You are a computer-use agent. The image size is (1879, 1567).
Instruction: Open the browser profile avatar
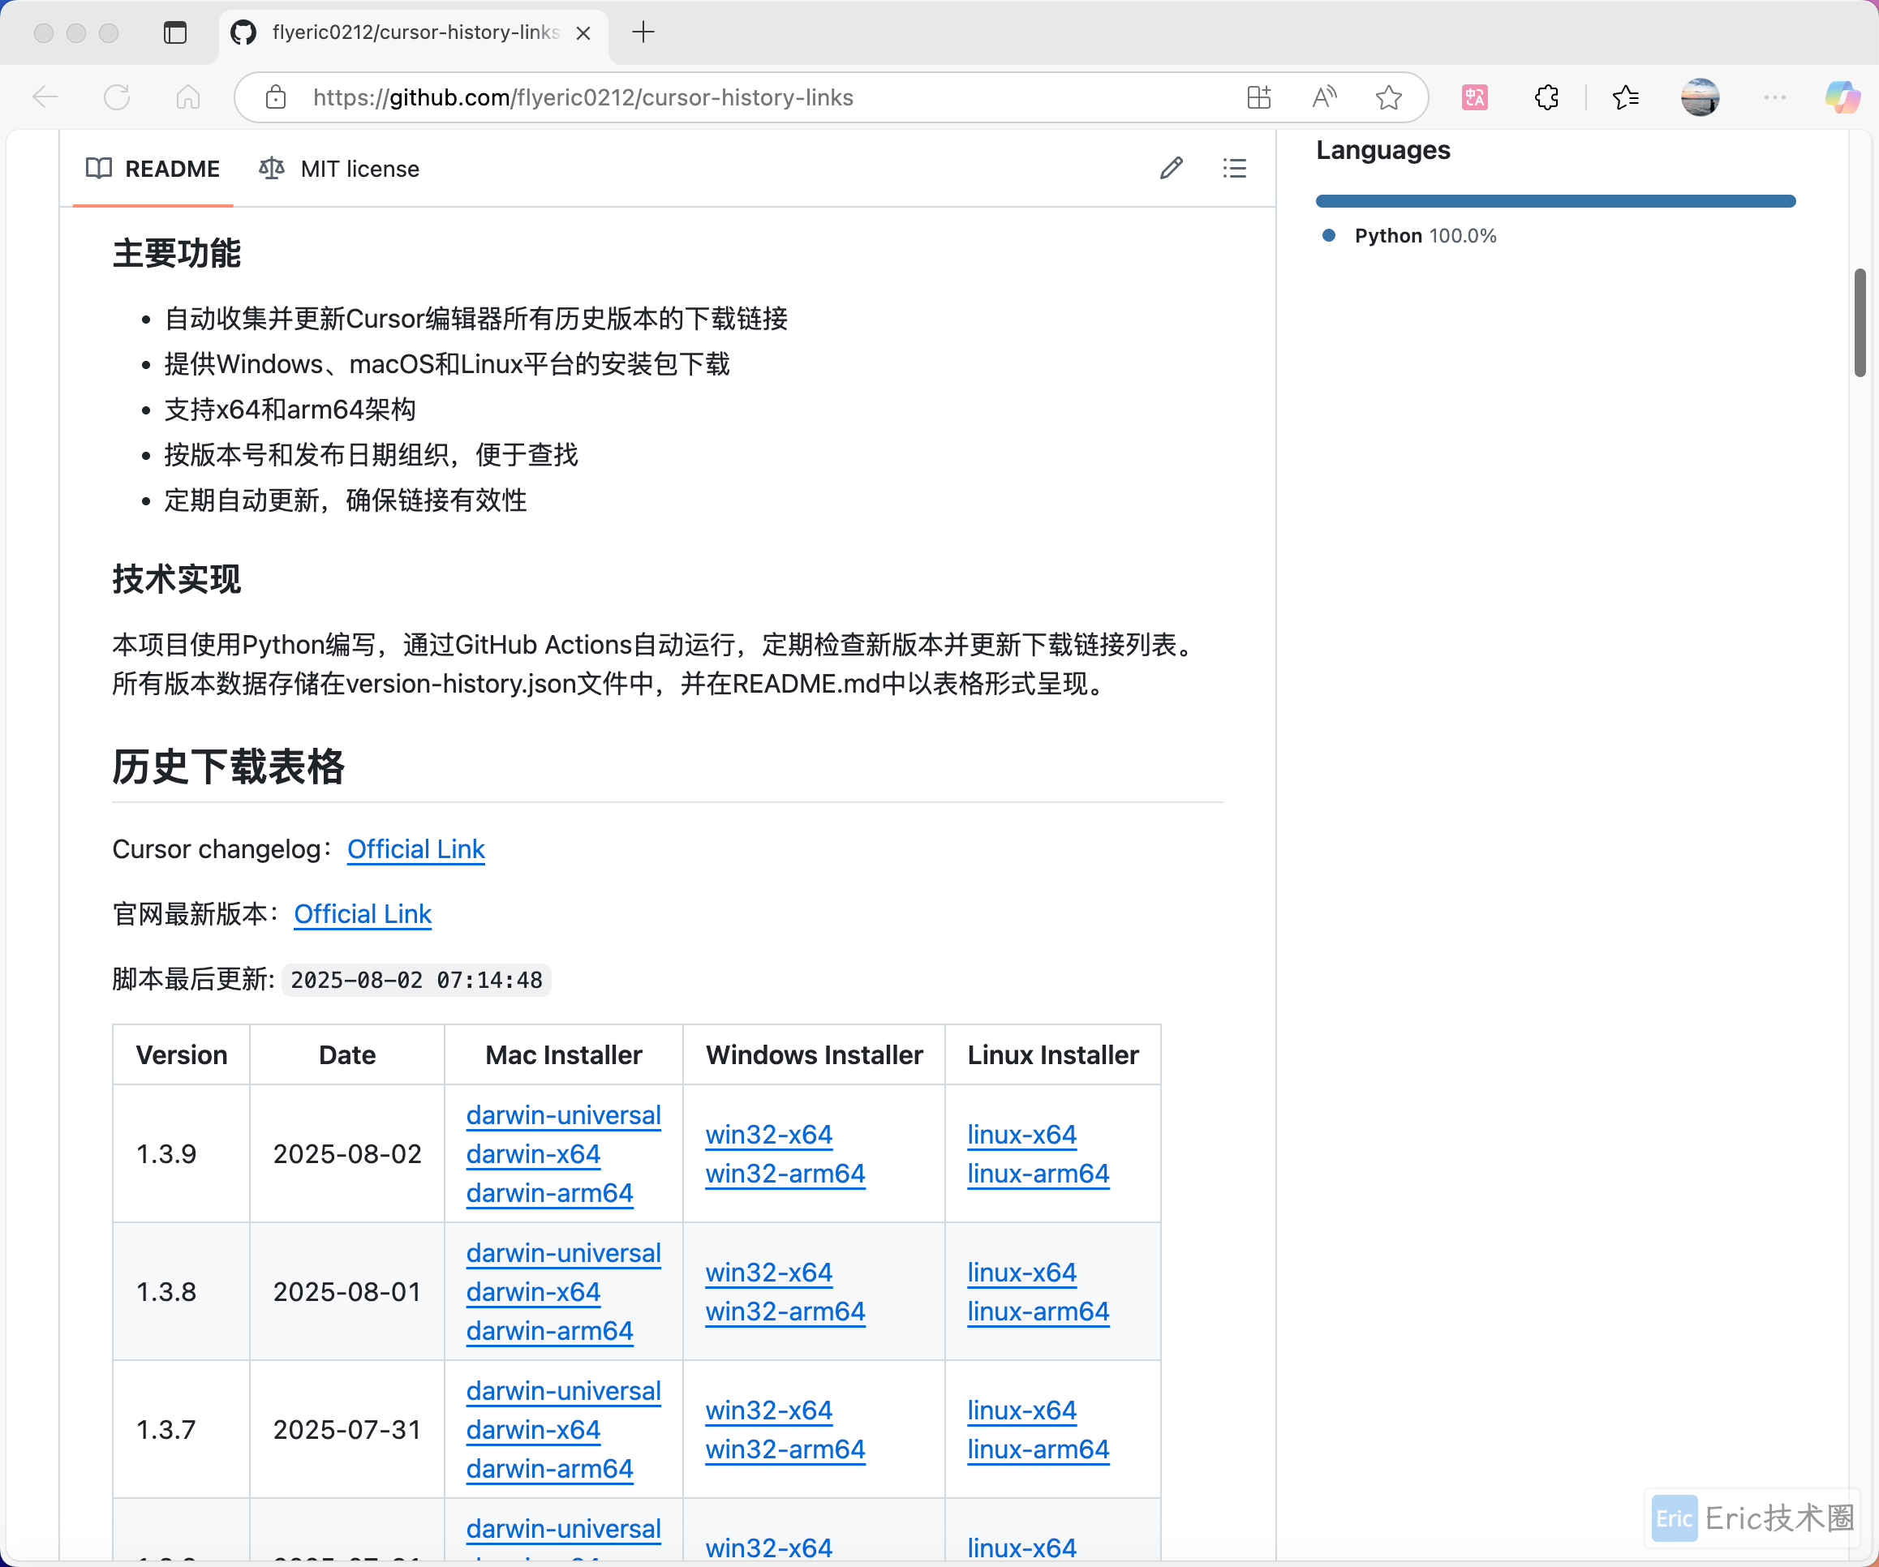click(1700, 97)
